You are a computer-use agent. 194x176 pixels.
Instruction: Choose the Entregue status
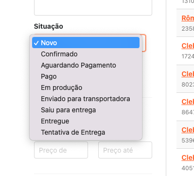tap(86, 121)
